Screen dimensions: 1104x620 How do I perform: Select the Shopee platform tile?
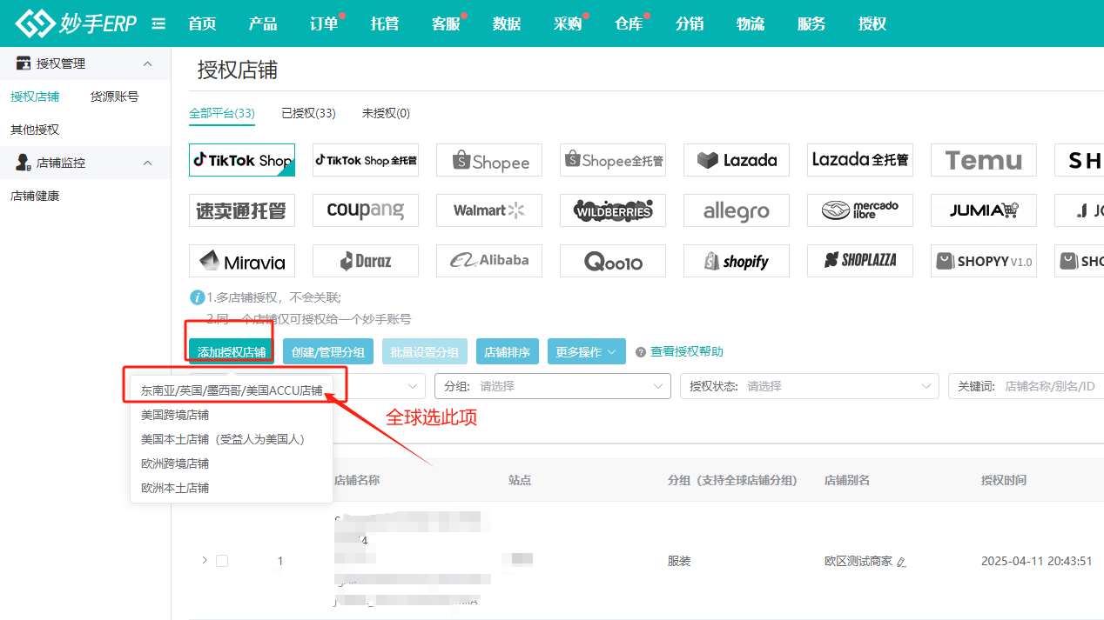tap(489, 160)
